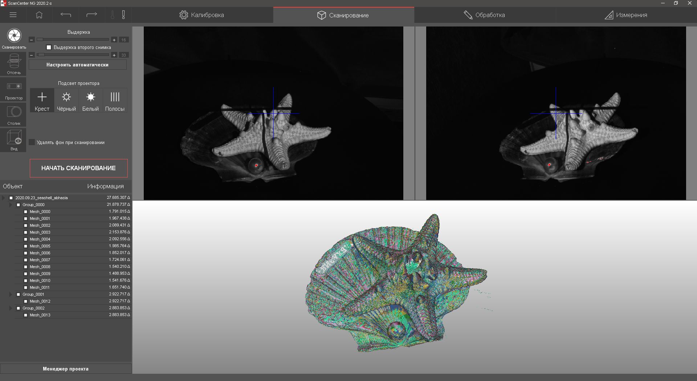
Task: Toggle Mesh_0000 visibility checkbox
Action: 26,212
